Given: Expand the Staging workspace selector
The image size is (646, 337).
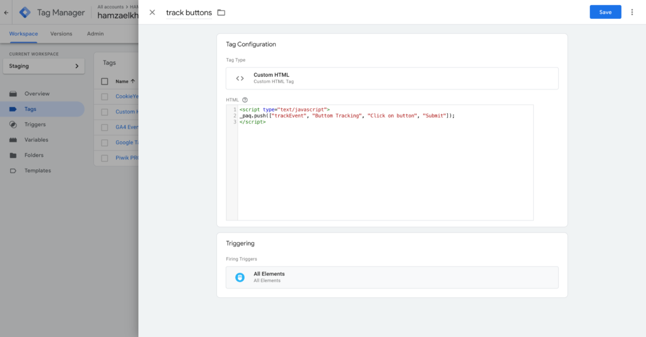Looking at the screenshot, I should click(44, 66).
